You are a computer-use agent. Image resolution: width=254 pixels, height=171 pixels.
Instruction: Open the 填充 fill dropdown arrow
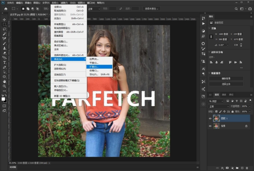(x=250, y=111)
